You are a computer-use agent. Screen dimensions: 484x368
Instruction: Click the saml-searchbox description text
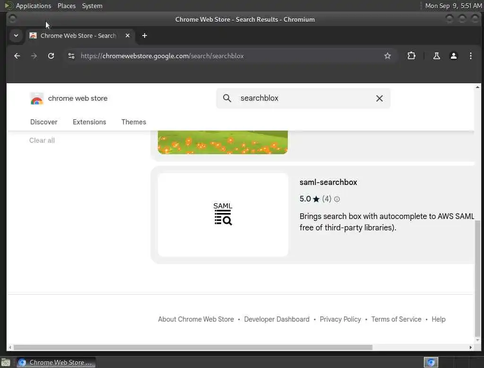(387, 222)
